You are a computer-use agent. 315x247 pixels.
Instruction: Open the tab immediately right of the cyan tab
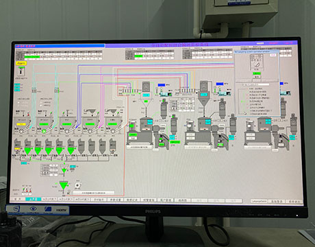click(49, 200)
